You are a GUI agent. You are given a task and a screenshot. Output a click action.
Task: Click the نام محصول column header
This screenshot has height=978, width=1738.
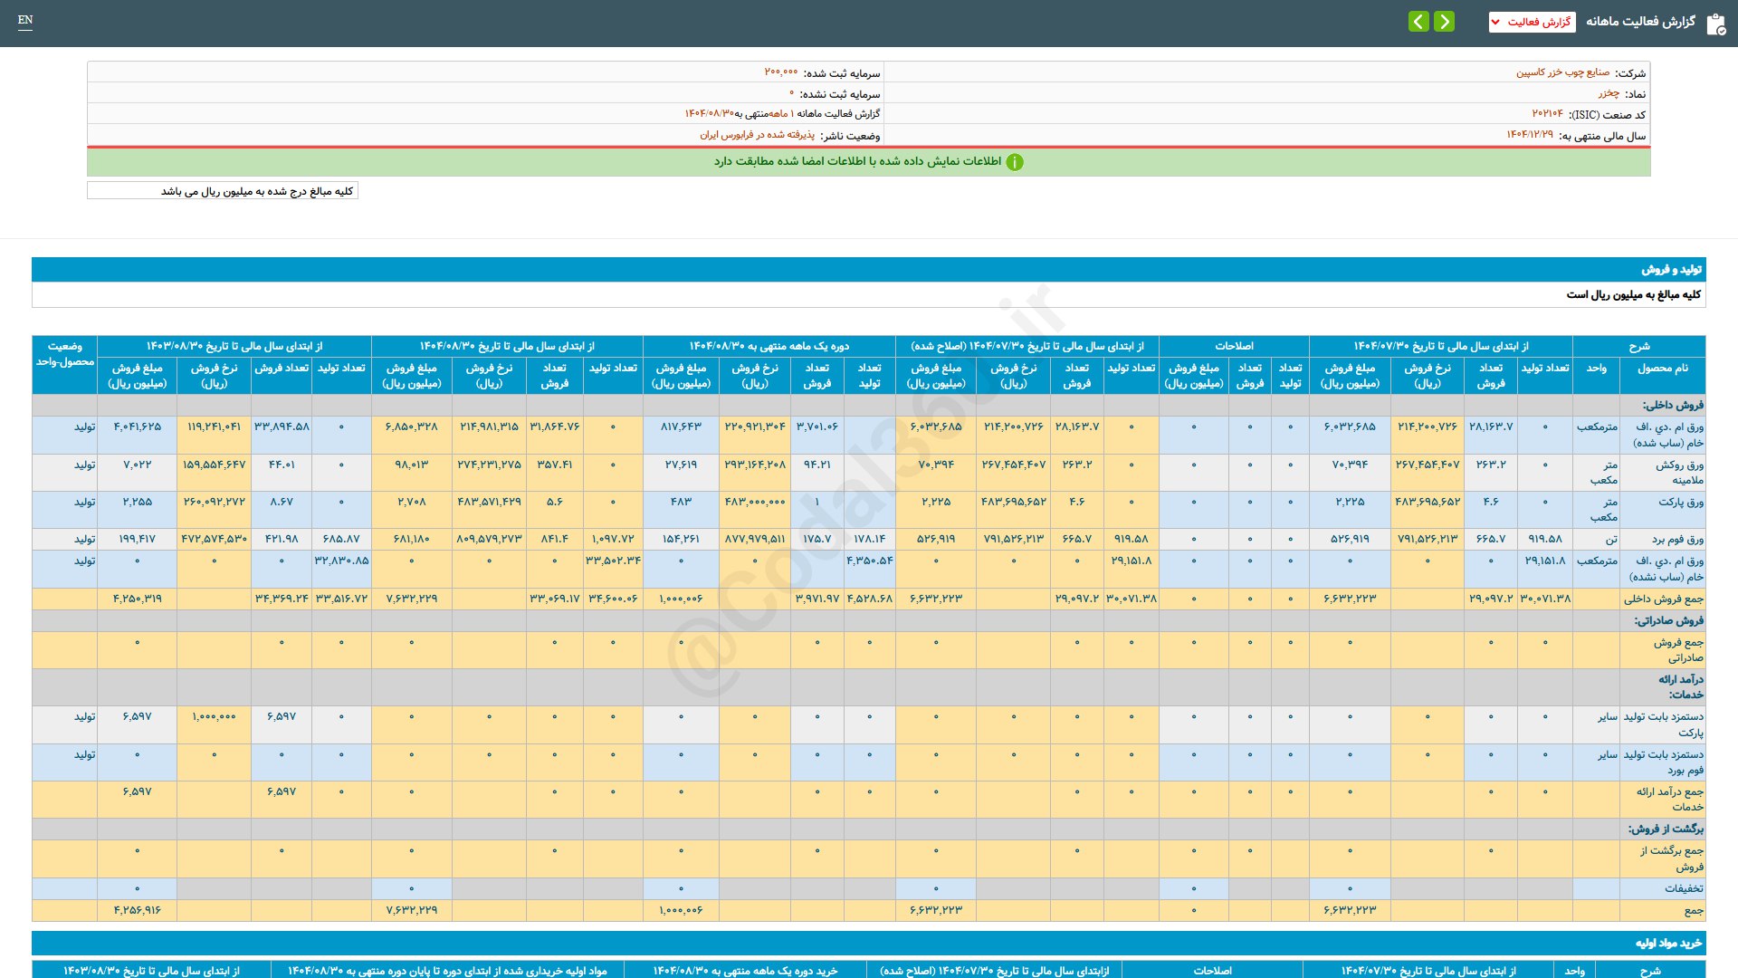(1662, 369)
